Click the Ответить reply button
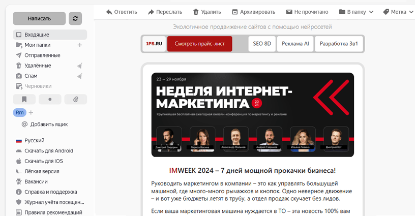Viewport: 415px width, 216px height. click(122, 12)
